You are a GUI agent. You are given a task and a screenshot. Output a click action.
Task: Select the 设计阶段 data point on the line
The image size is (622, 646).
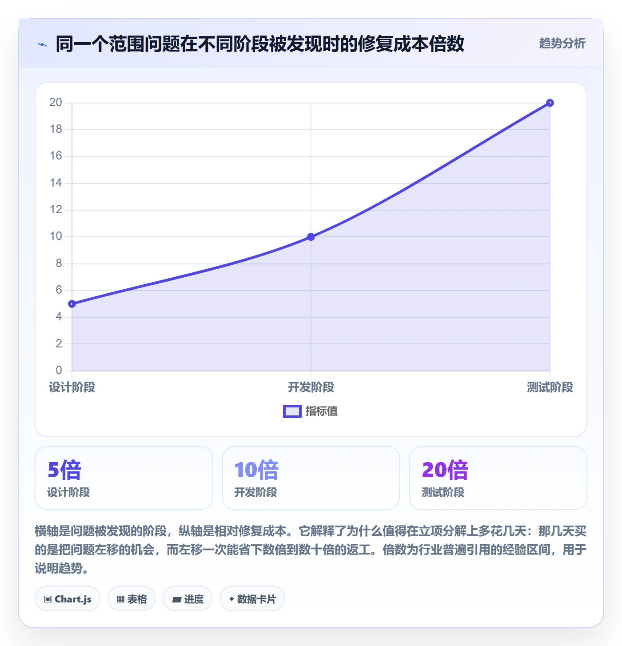[x=72, y=304]
